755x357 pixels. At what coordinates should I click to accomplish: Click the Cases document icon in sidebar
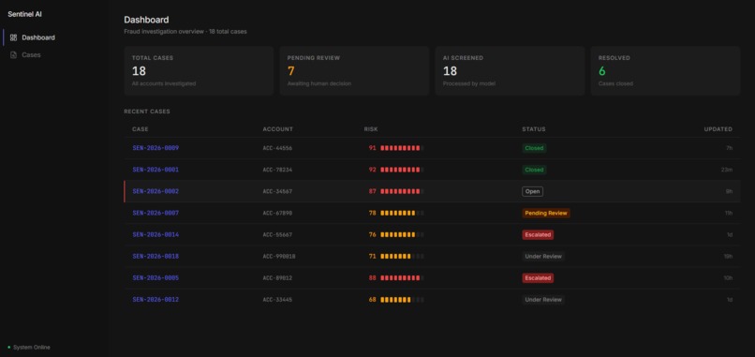(13, 55)
